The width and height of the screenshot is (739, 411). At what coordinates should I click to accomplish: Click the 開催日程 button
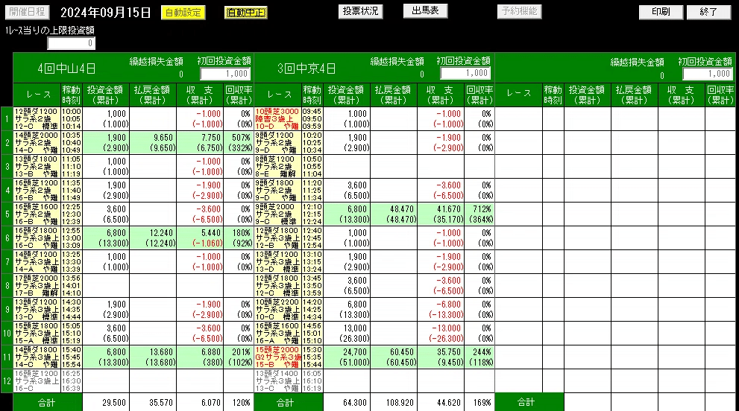click(27, 12)
